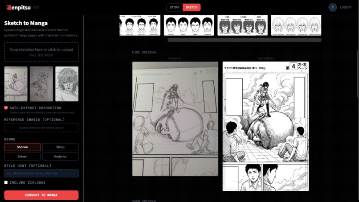Choose the Seinen genre
The image size is (359, 202).
tap(22, 157)
